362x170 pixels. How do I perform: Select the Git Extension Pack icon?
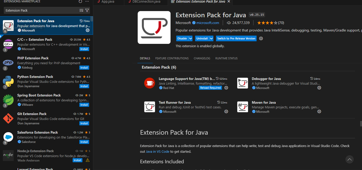click(8, 118)
